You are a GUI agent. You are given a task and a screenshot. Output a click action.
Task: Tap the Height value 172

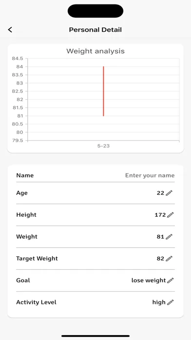coord(160,215)
